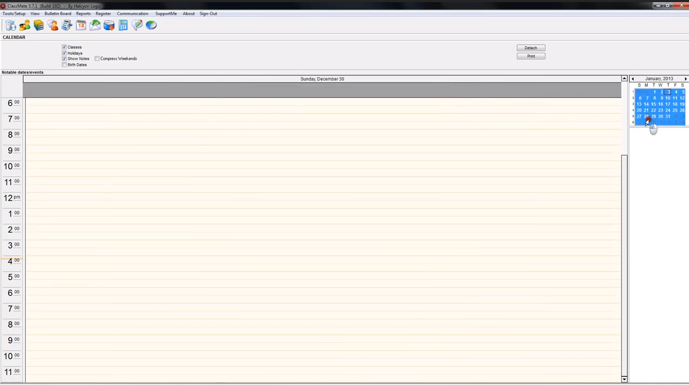Collapse the day view with the up arrow

coord(624,79)
